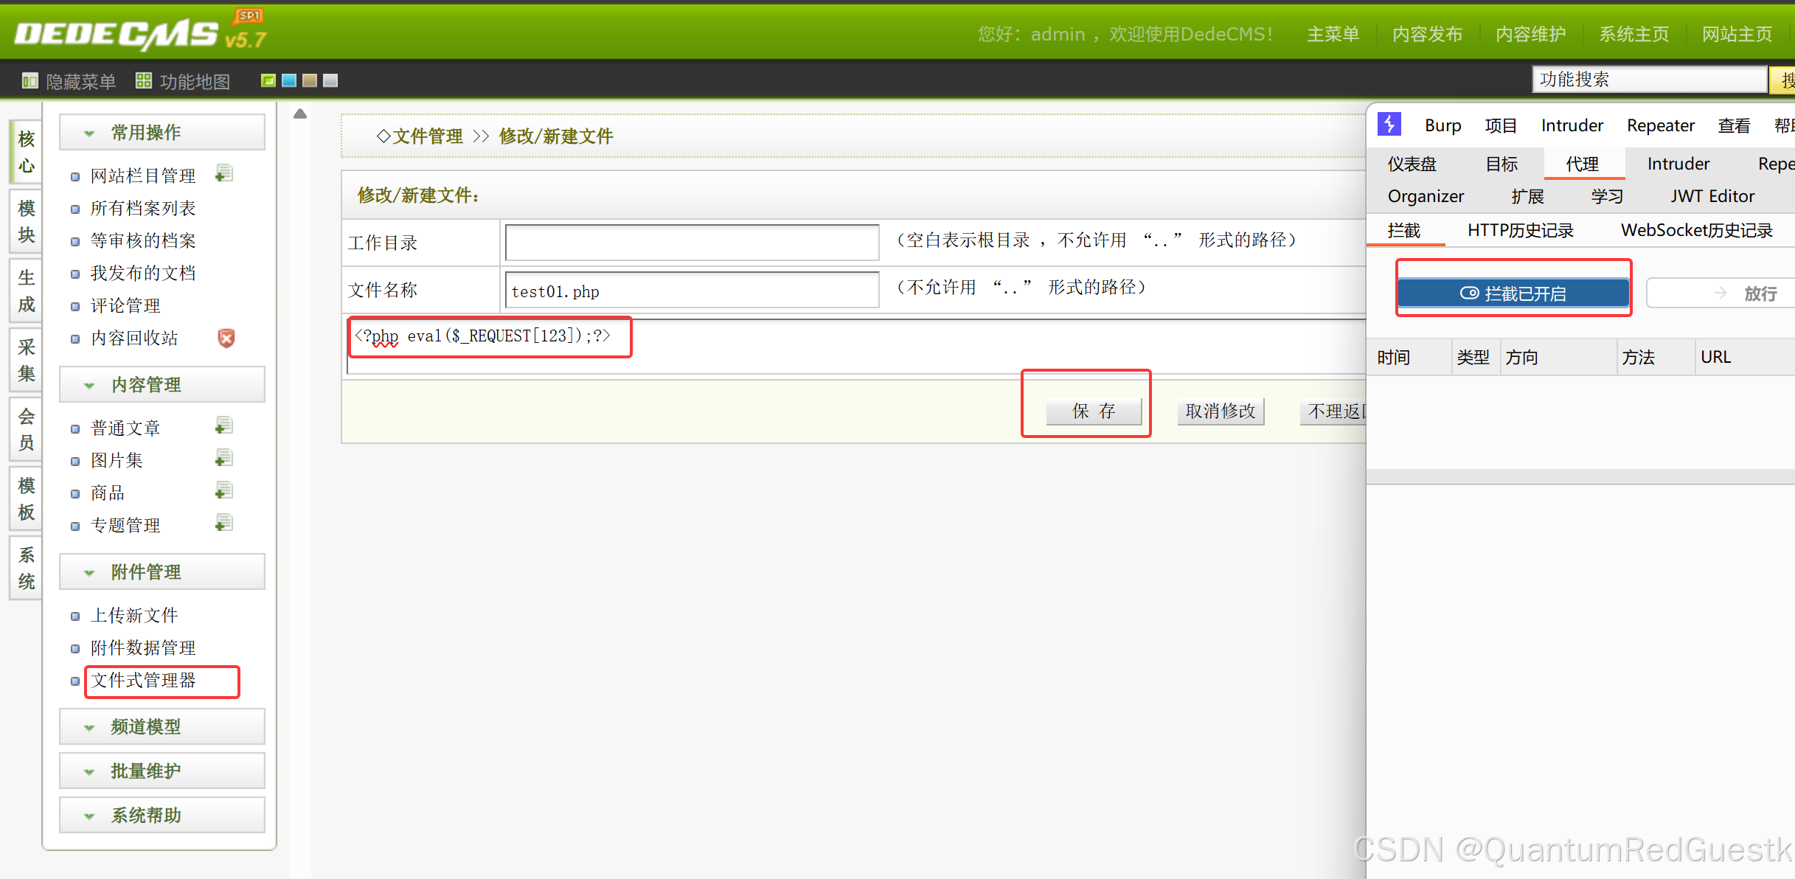1795x879 pixels.
Task: Click add icon beside 商品
Action: [224, 490]
